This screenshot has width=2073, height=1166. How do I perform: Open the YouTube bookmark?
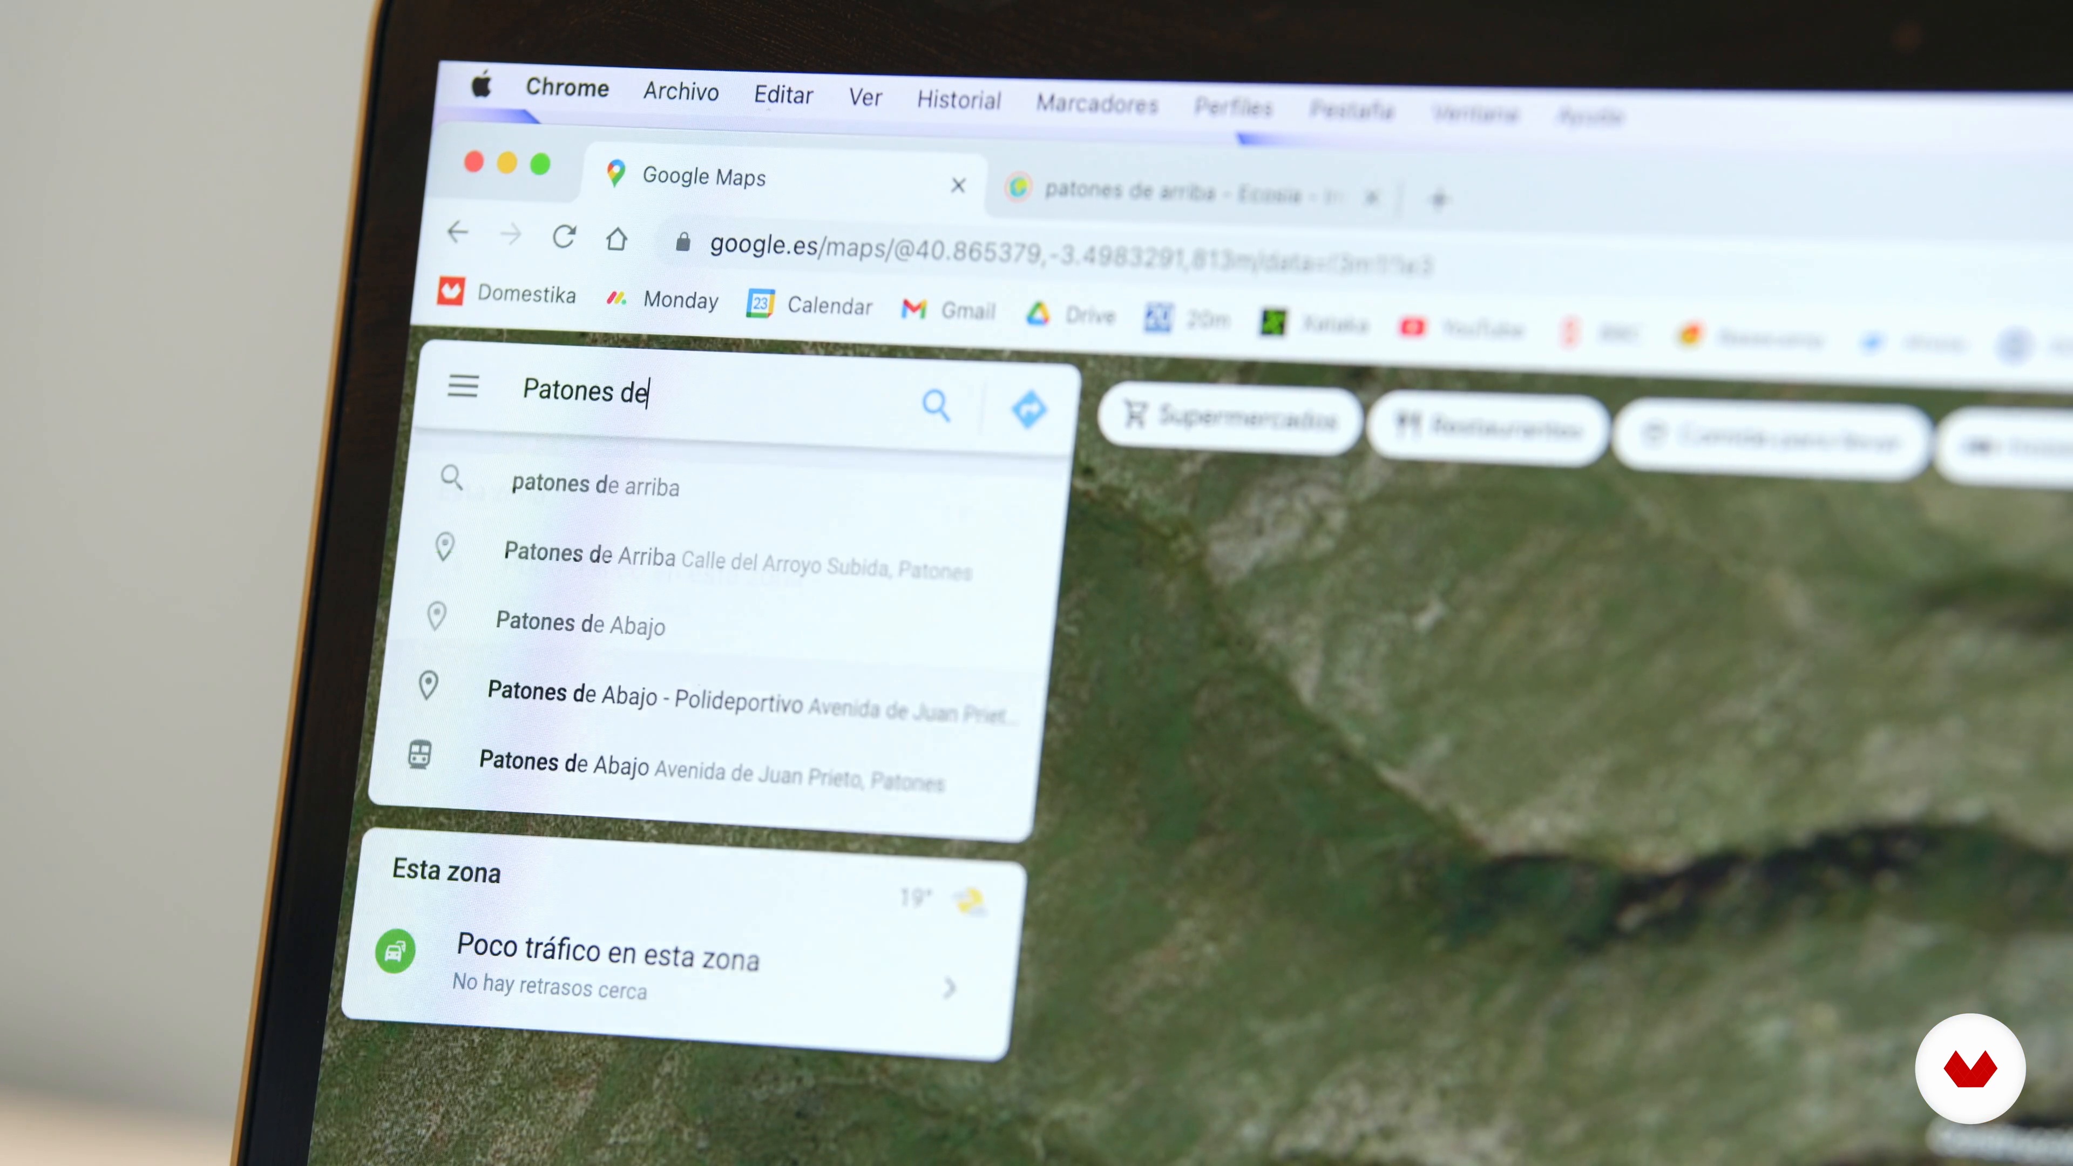point(1461,328)
